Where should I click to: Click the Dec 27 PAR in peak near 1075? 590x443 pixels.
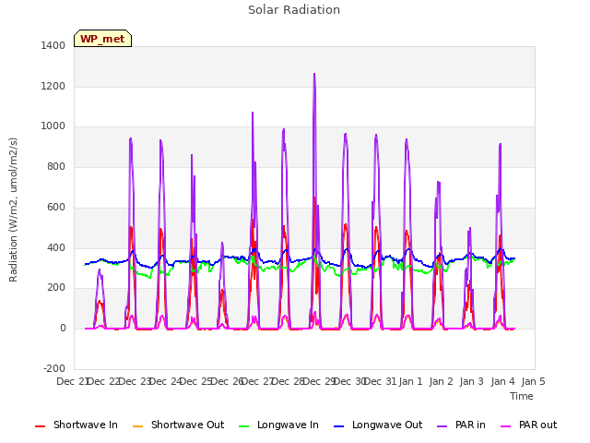253,113
